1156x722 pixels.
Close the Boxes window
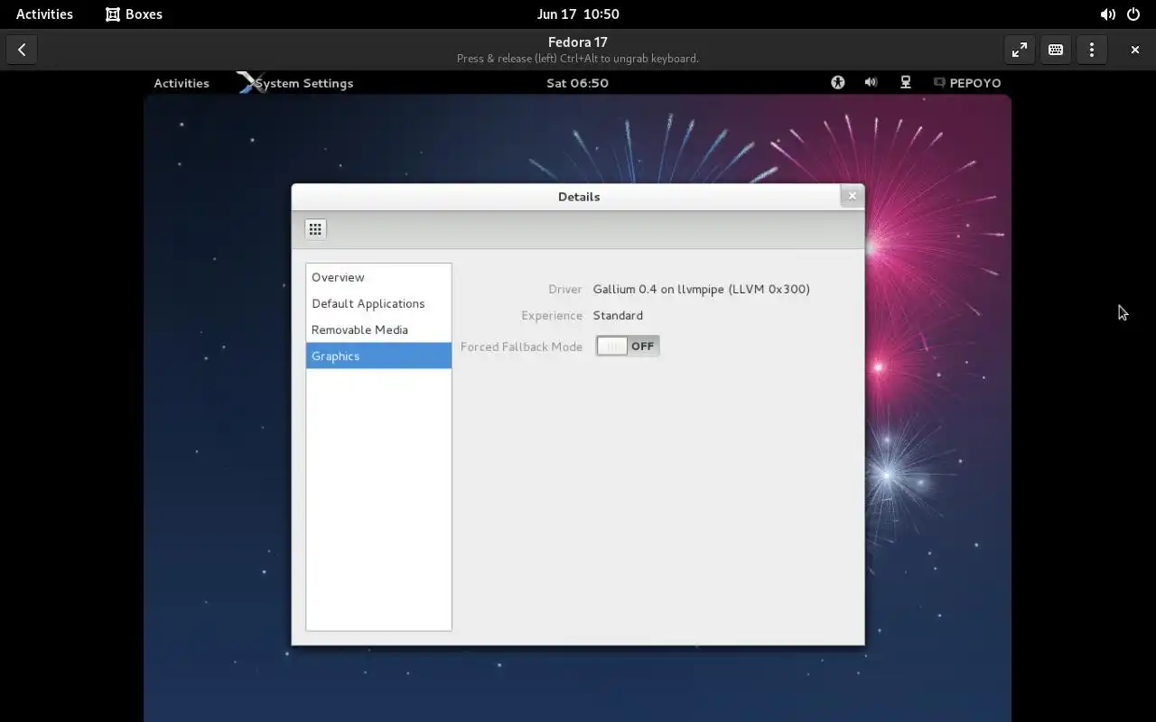click(x=1135, y=50)
